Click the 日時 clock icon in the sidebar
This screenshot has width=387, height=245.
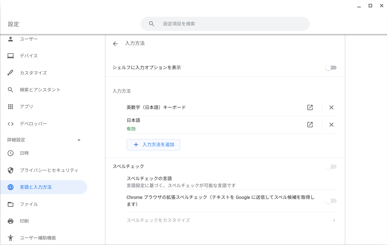[11, 153]
